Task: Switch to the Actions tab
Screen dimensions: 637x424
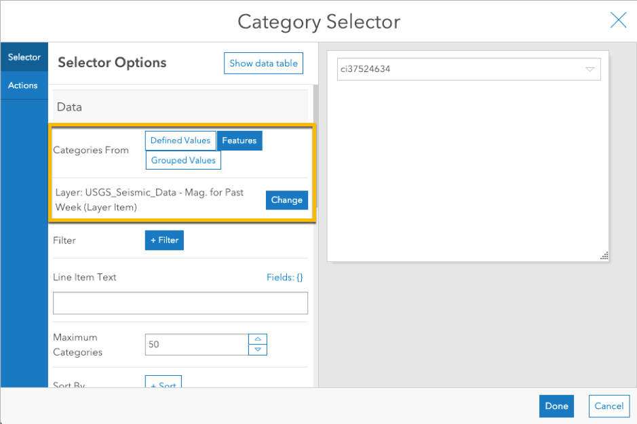Action: pos(23,85)
